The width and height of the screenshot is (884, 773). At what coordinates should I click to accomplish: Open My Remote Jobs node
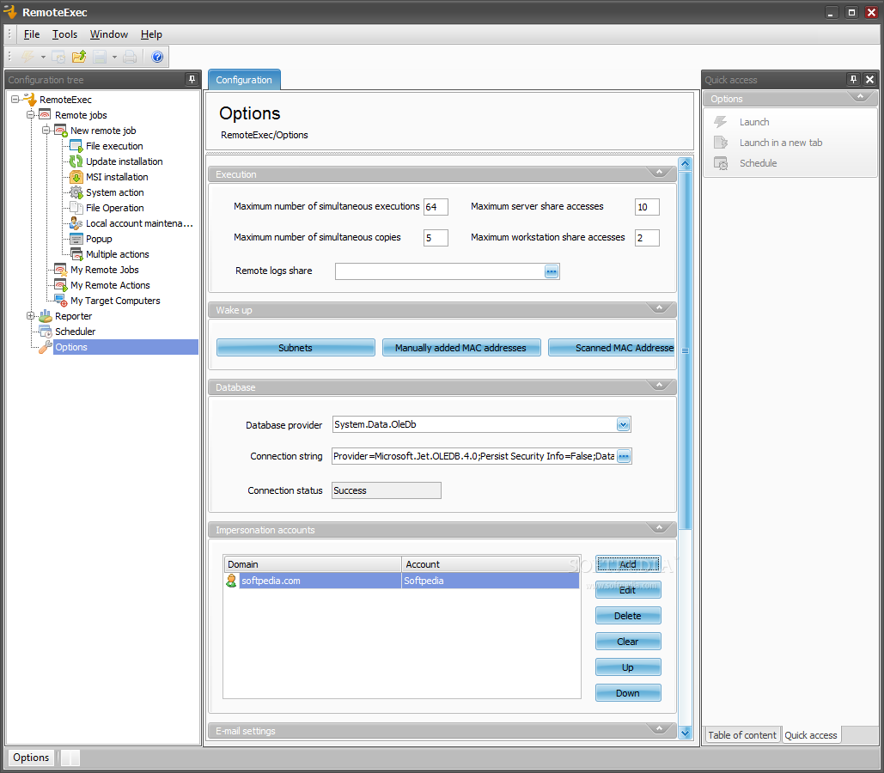[x=104, y=270]
